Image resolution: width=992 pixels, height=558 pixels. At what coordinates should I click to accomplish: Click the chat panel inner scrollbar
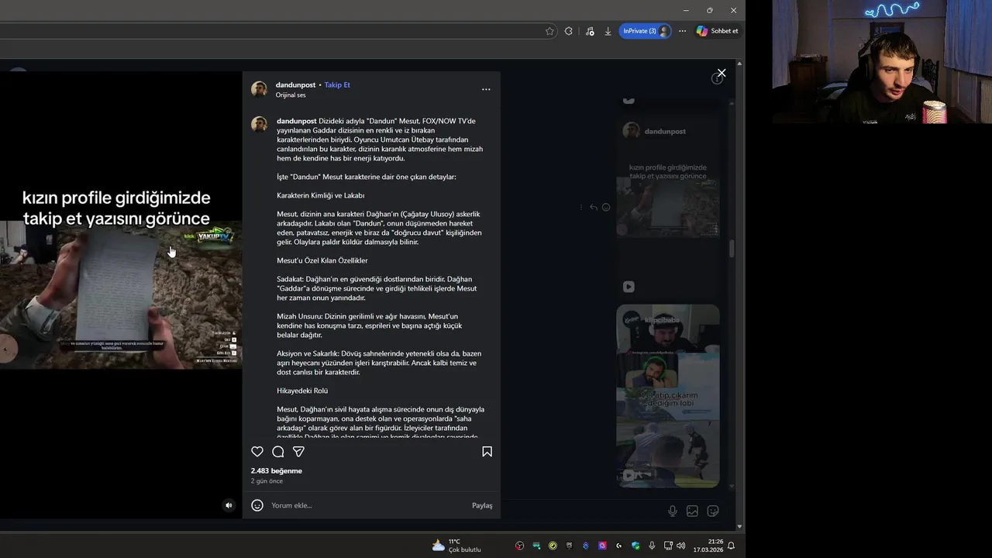pos(732,250)
